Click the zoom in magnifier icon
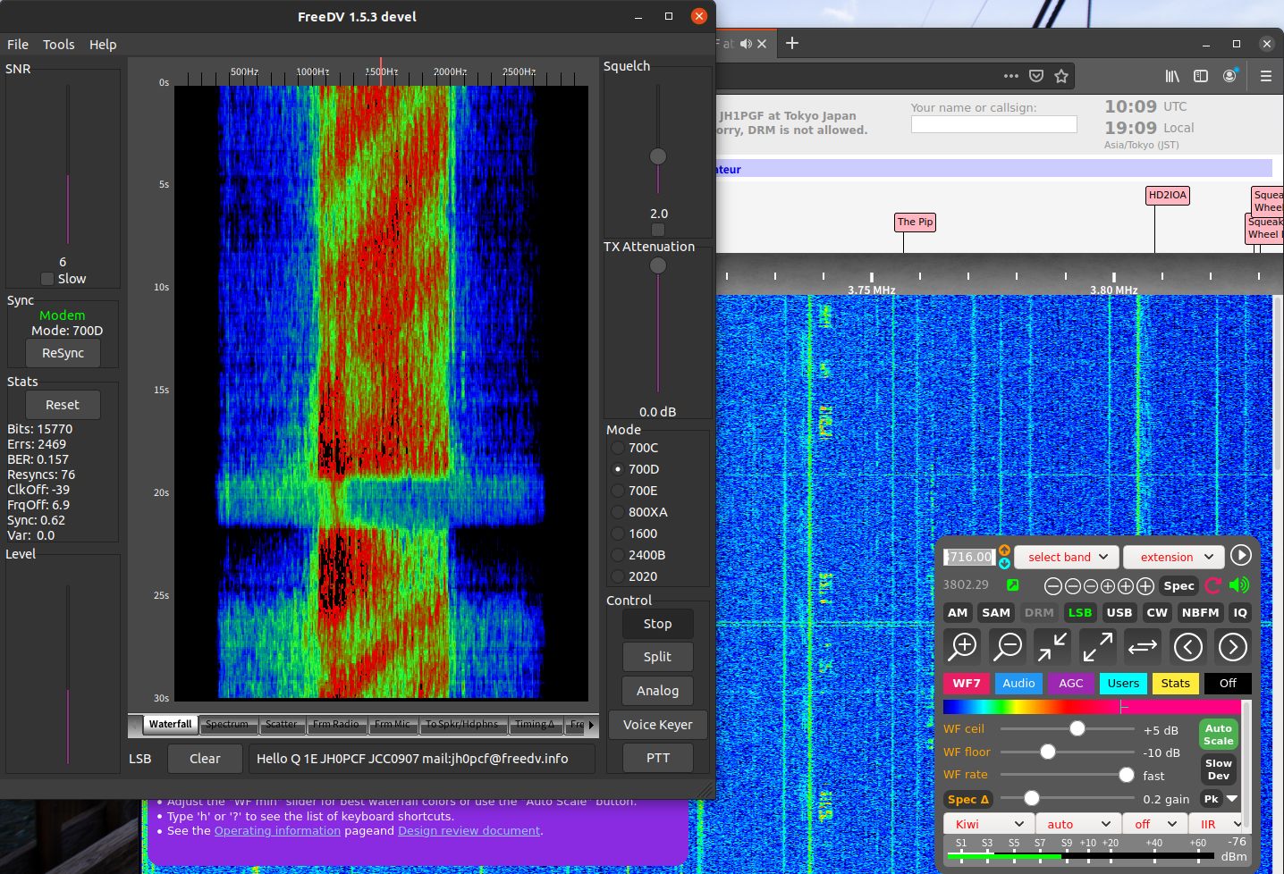 (x=963, y=646)
